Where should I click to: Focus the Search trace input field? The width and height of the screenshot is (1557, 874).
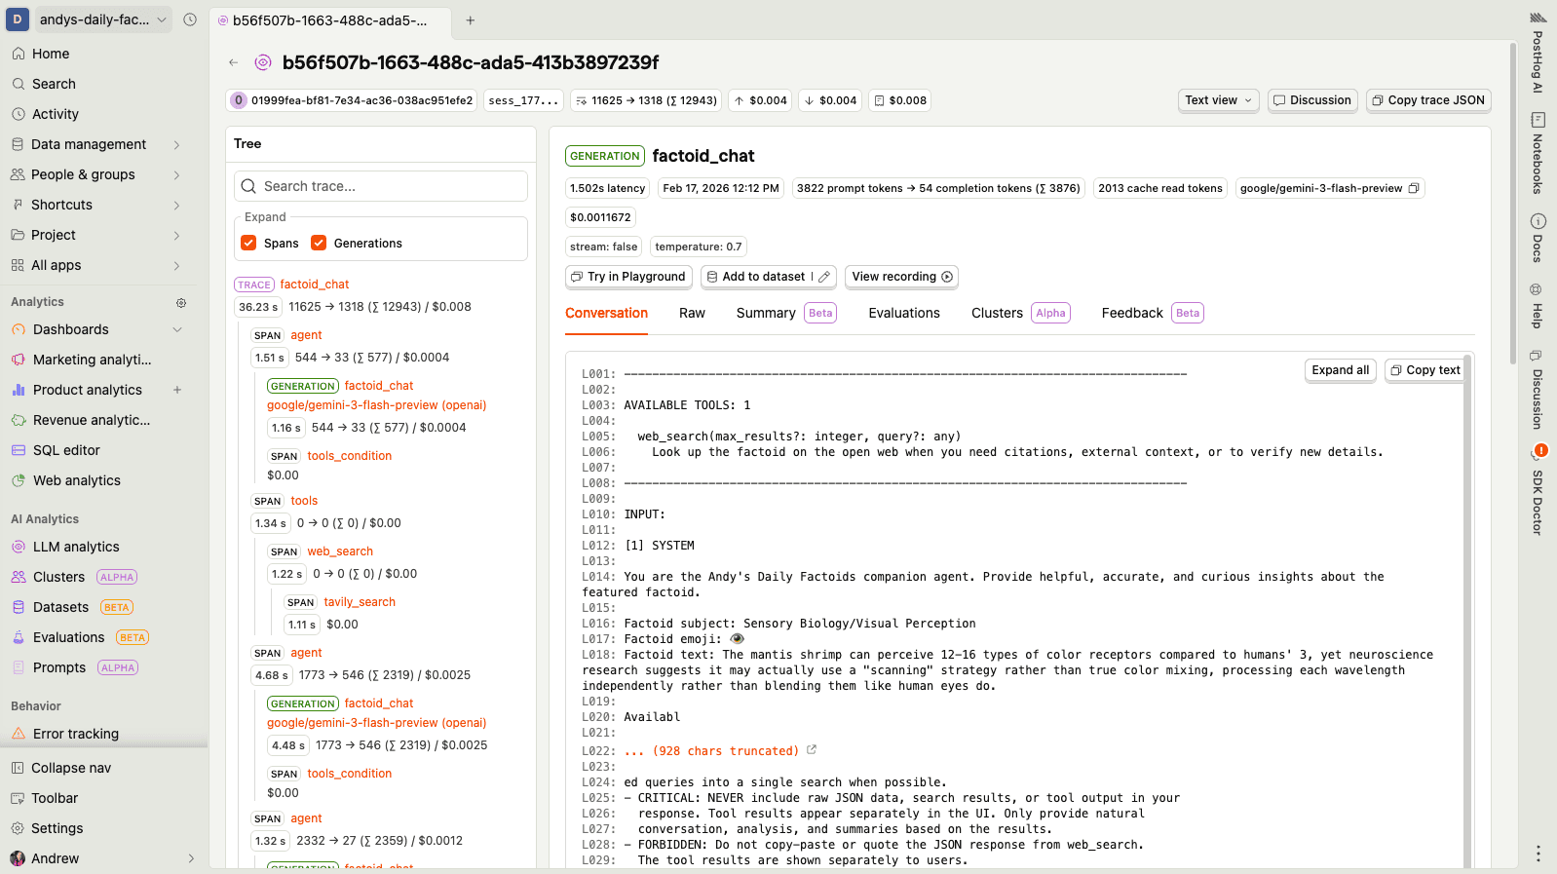(381, 186)
